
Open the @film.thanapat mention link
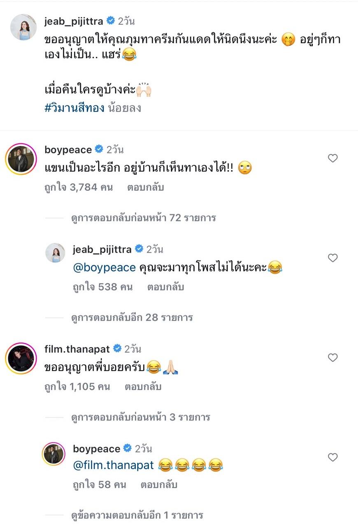(x=113, y=466)
